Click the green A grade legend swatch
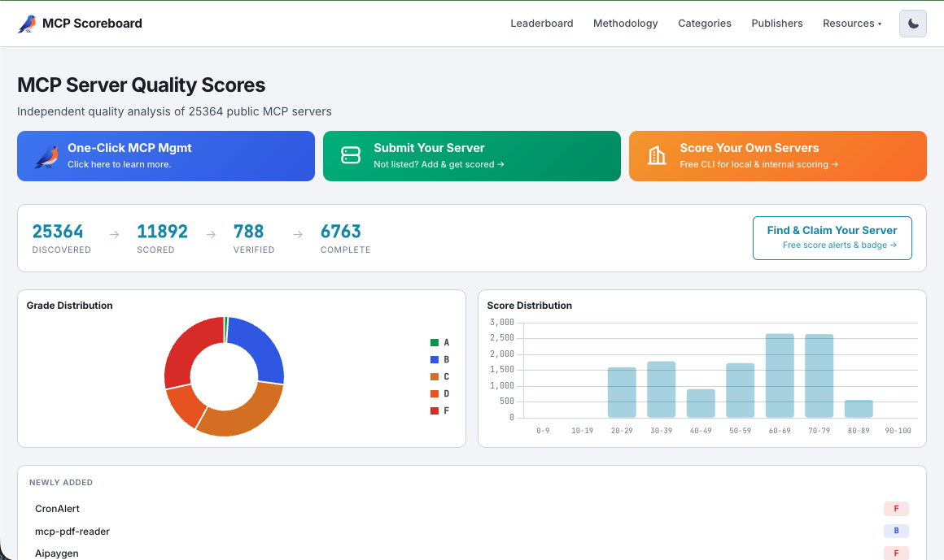The image size is (944, 560). 435,343
